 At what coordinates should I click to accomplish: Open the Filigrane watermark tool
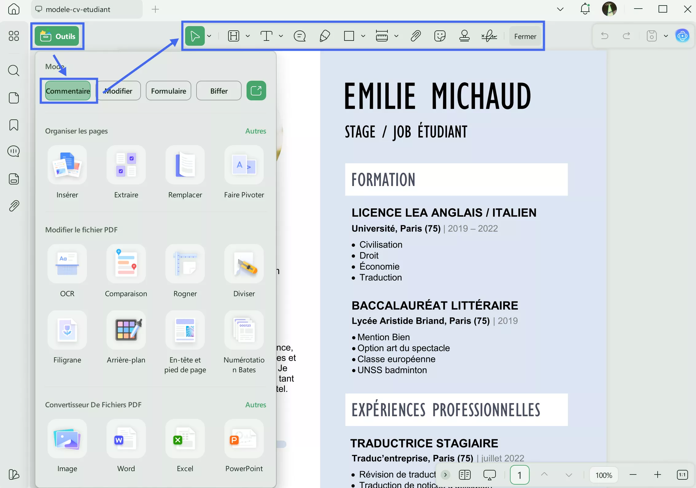67,330
